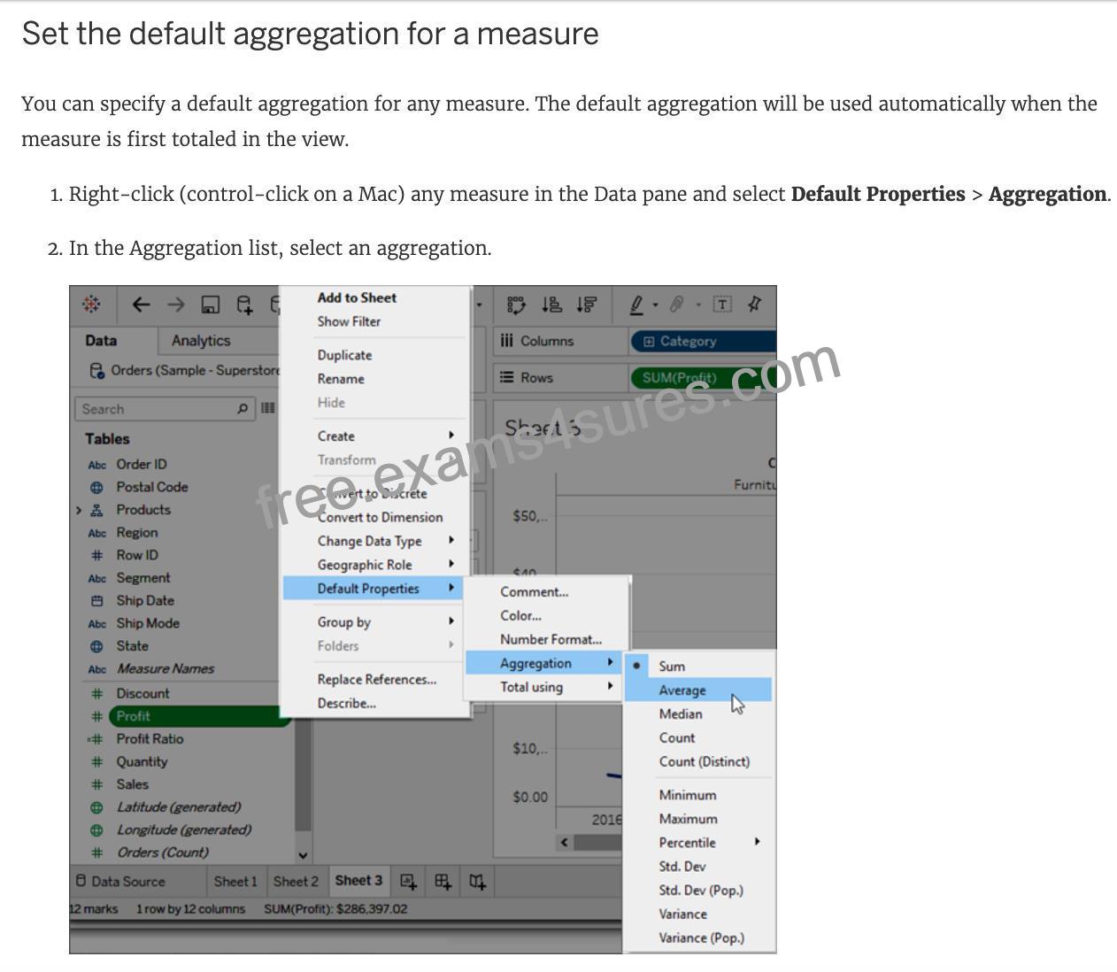Click the Tableau start page logo icon
The image size is (1117, 972).
90,305
